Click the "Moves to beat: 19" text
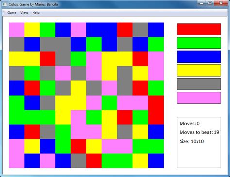This screenshot has height=177, width=230. pos(199,132)
